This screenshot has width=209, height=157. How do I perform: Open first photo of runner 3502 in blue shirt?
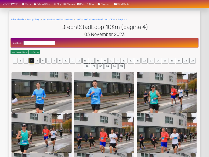[x=42, y=92]
